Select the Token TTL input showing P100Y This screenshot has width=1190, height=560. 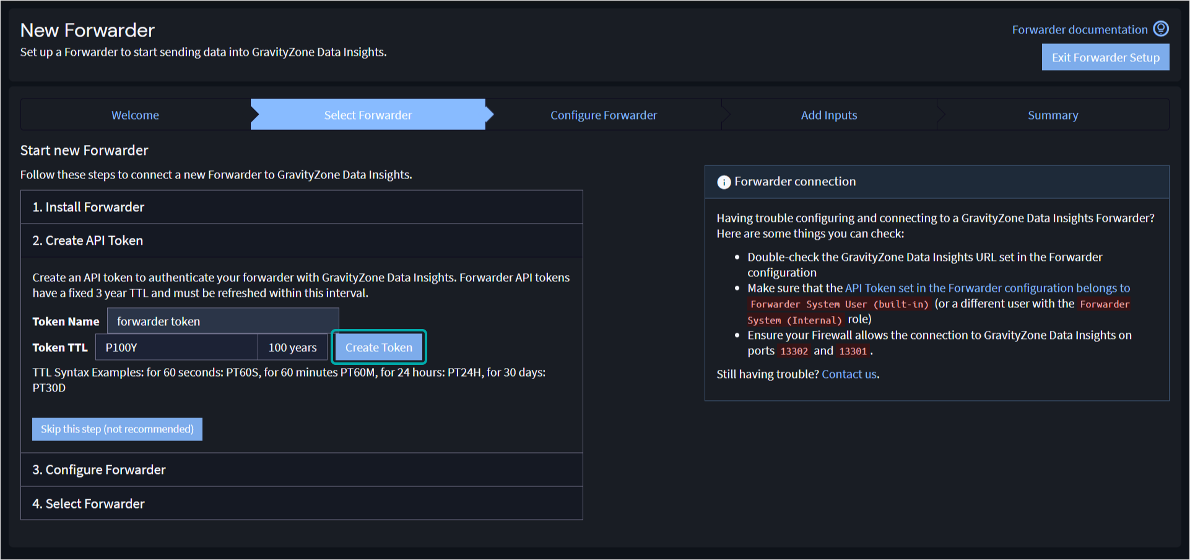pos(176,347)
